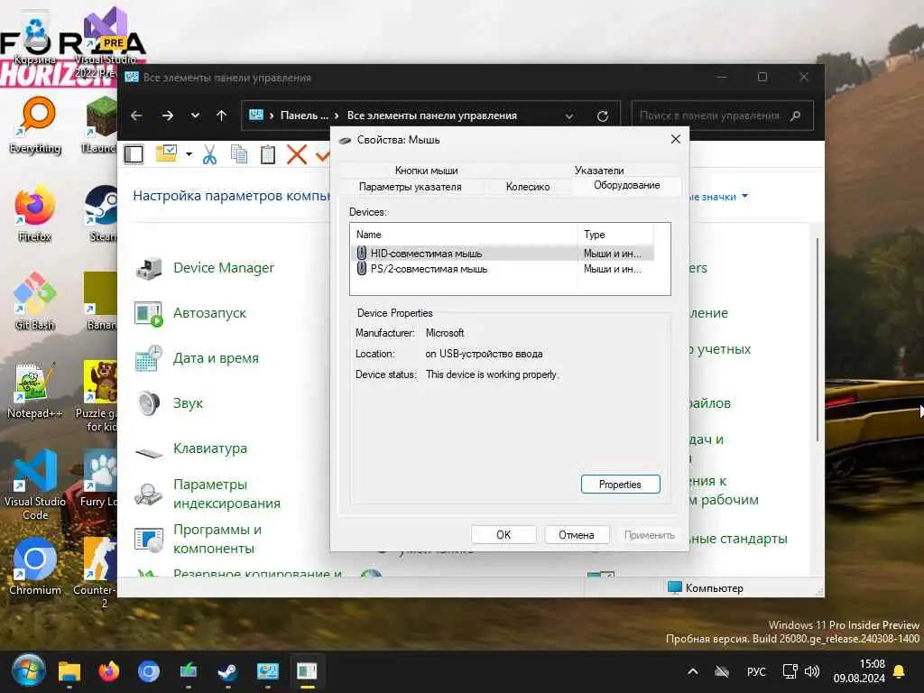Open Параметры индексирования item

point(226,494)
